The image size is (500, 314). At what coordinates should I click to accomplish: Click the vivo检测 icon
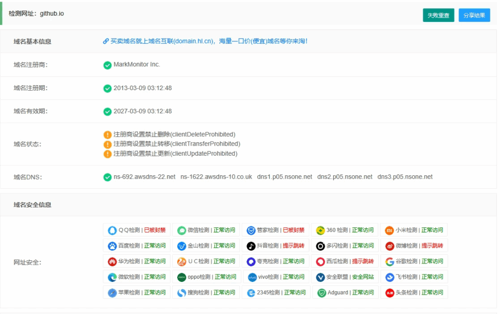[x=252, y=277]
